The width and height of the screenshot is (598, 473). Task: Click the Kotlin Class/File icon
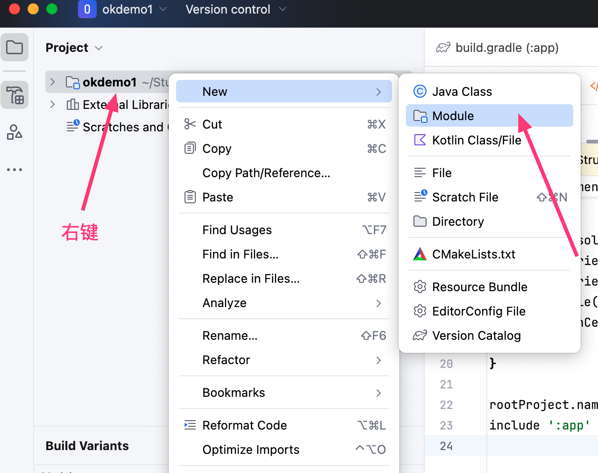(x=420, y=140)
